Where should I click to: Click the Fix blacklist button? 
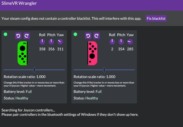(x=156, y=18)
